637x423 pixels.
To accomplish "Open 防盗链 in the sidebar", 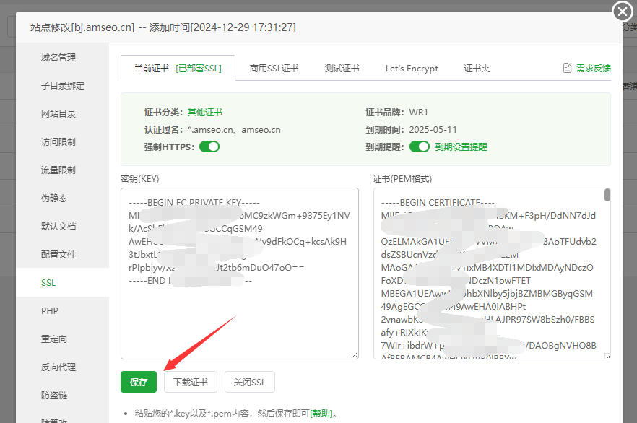I will [54, 395].
